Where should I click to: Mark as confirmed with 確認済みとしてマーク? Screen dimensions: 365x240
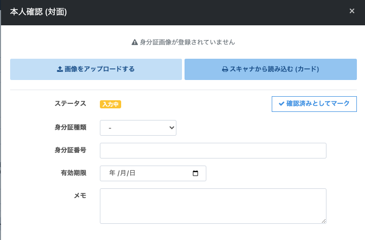[x=314, y=104]
